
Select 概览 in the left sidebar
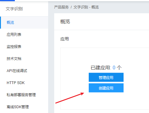click(x=24, y=23)
